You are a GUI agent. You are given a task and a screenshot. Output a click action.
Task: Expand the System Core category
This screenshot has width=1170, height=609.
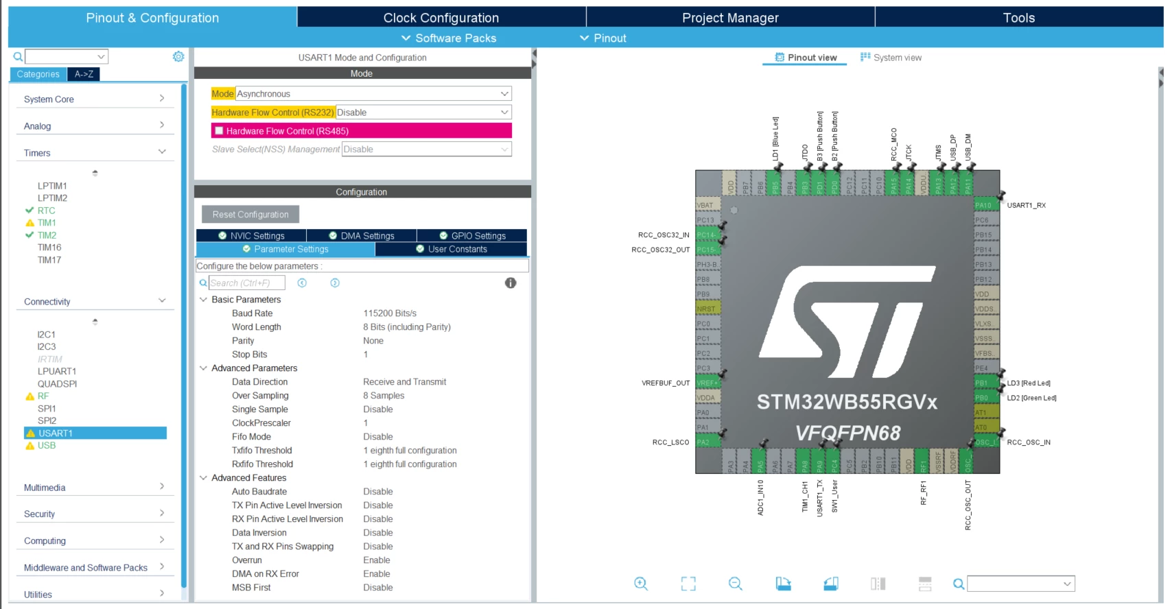tap(95, 99)
